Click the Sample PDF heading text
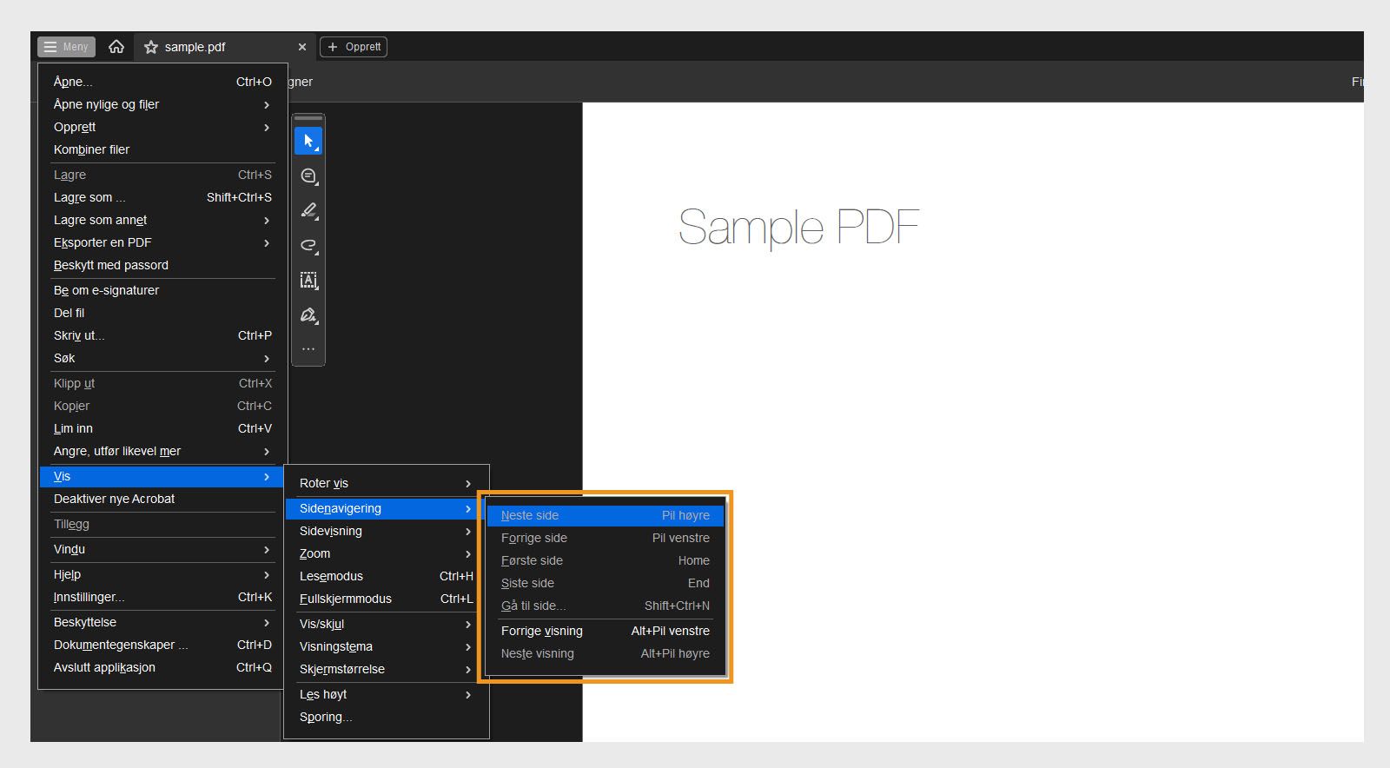The height and width of the screenshot is (768, 1390). pos(798,228)
